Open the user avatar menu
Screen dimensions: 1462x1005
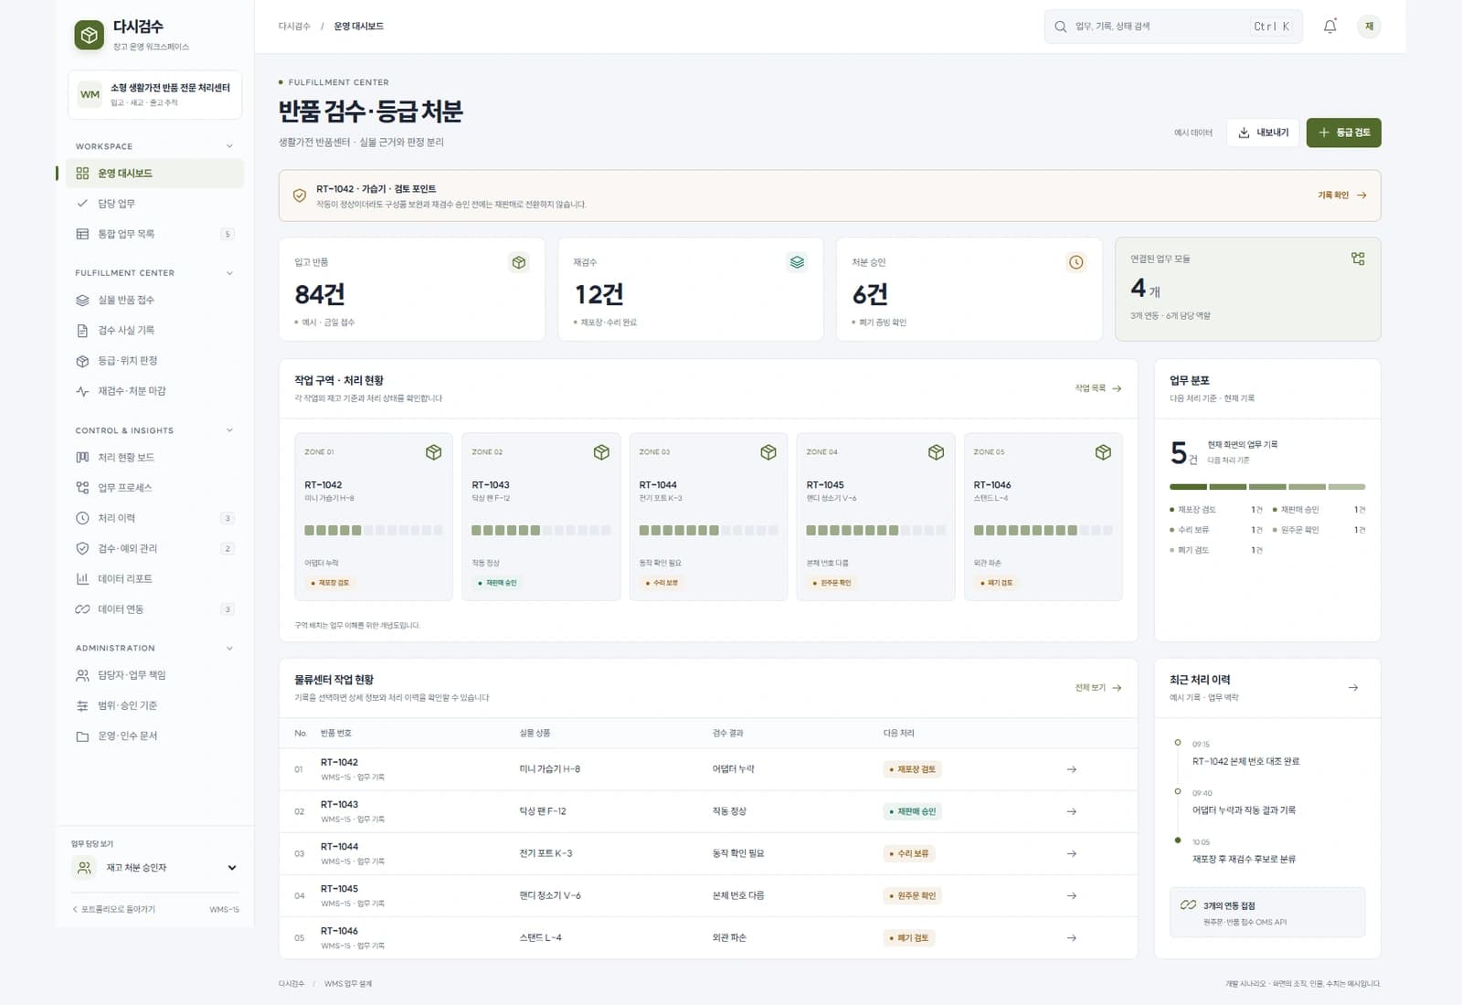click(1369, 26)
